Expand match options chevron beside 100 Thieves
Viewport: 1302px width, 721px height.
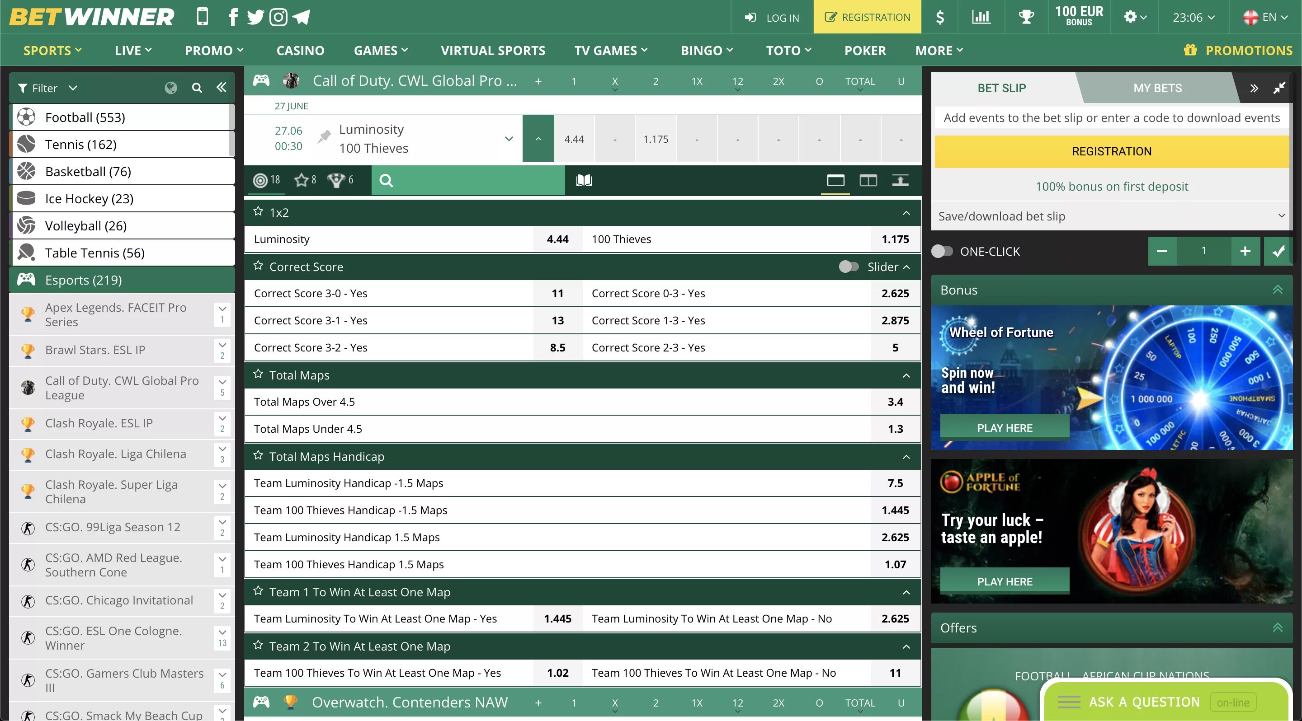(x=509, y=139)
